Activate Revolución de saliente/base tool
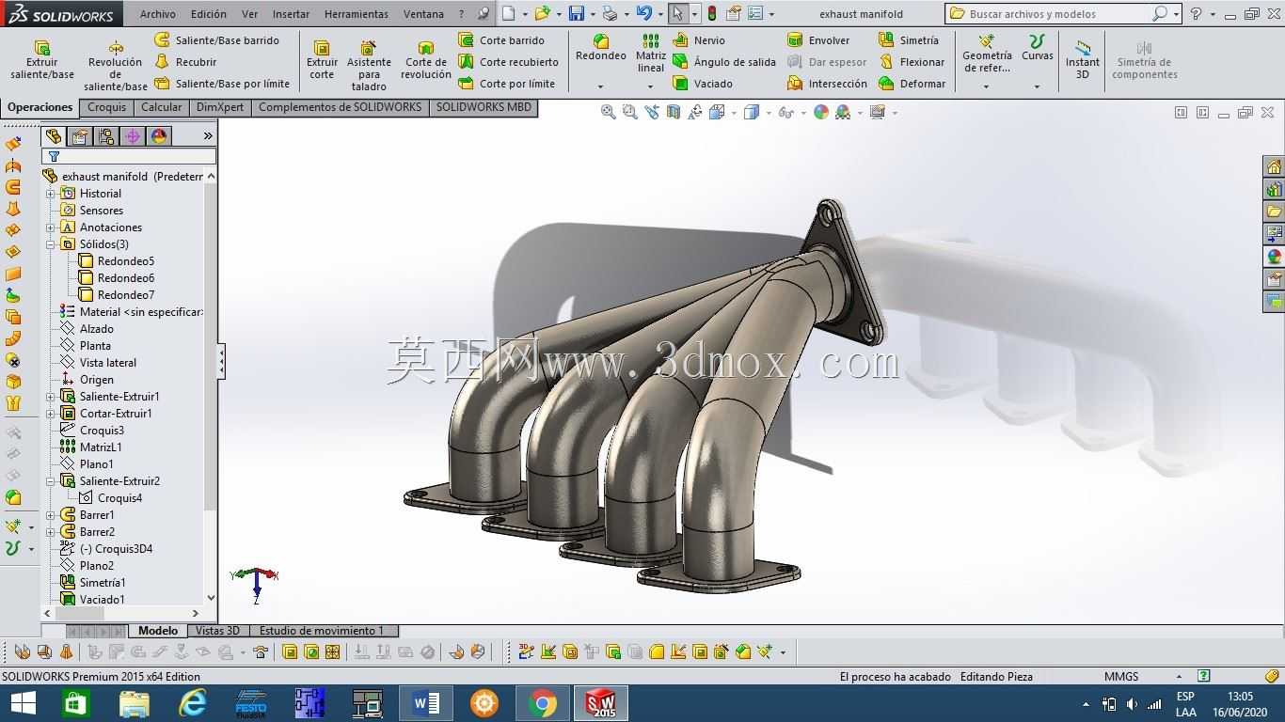 click(116, 66)
